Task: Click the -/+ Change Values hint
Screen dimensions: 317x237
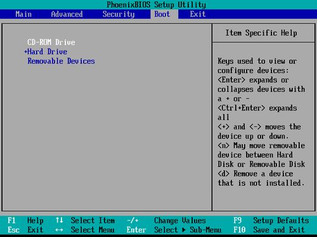Action: click(x=166, y=221)
